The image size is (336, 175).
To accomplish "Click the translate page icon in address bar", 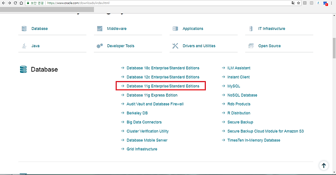I will coord(293,3).
